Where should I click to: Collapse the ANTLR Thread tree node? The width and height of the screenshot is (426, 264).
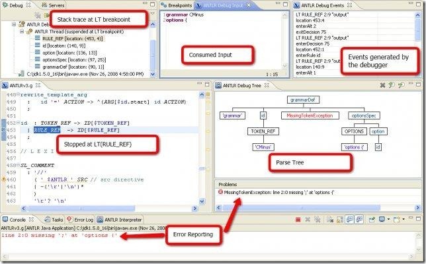pos(22,32)
